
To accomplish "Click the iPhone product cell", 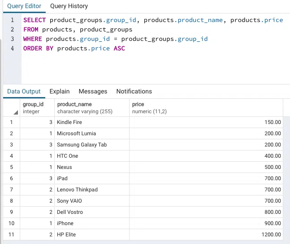I will pyautogui.click(x=92, y=223).
